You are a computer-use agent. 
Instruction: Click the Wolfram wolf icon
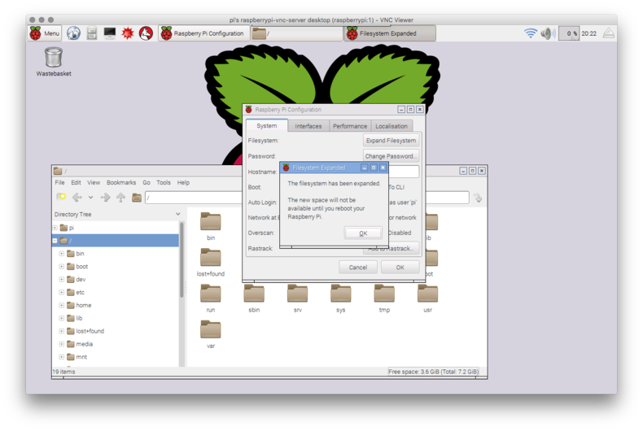tap(146, 33)
